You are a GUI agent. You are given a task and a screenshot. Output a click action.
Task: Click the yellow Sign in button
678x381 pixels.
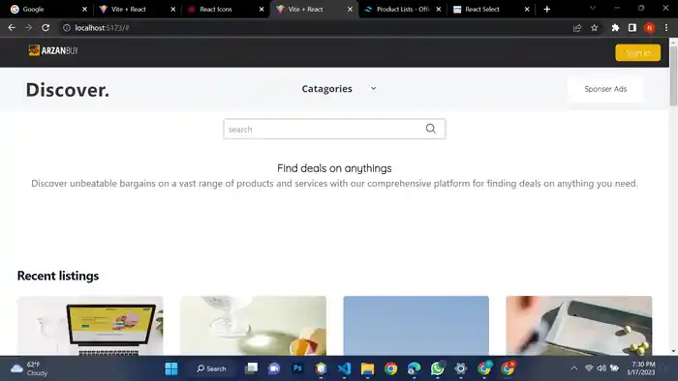pyautogui.click(x=637, y=52)
